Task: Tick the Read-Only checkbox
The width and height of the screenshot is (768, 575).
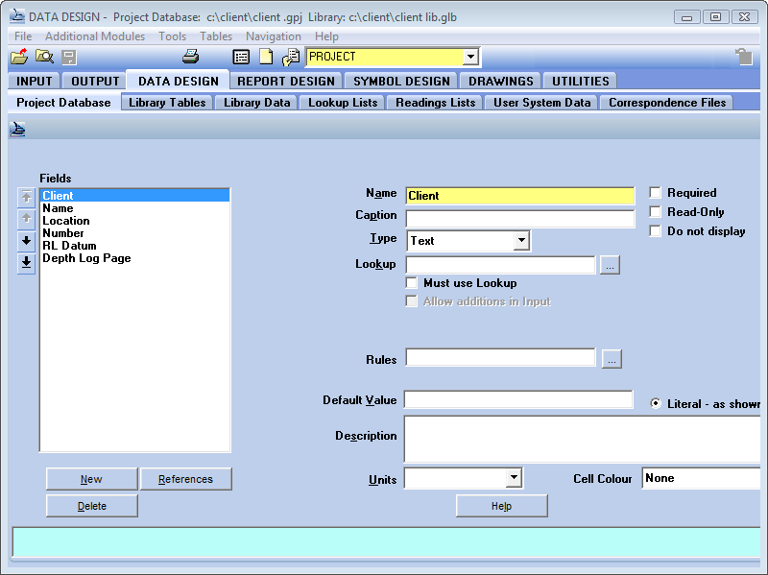Action: click(x=656, y=212)
